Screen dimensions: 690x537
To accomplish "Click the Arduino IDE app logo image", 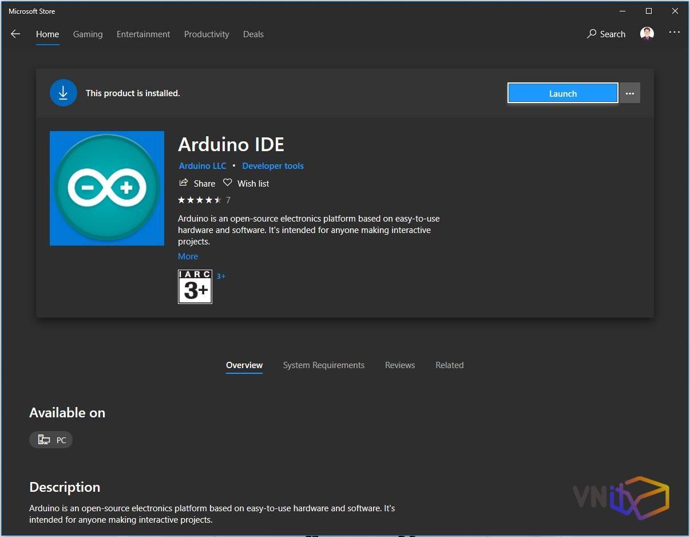I will pyautogui.click(x=107, y=188).
